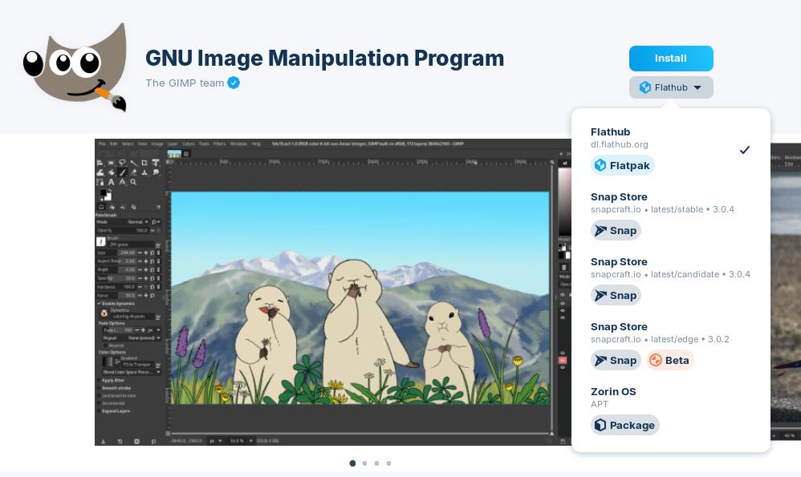This screenshot has height=477, width=801.
Task: Click the Snap badge under latest/candidate
Action: point(616,295)
